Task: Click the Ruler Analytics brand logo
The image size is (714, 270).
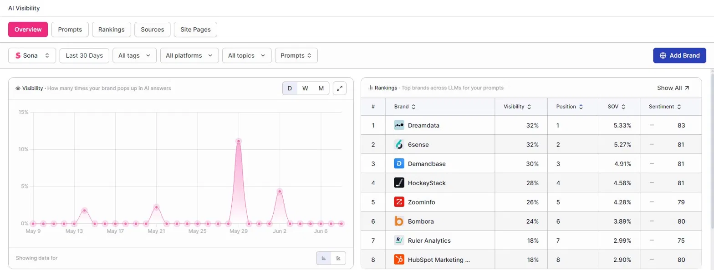Action: tap(399, 241)
